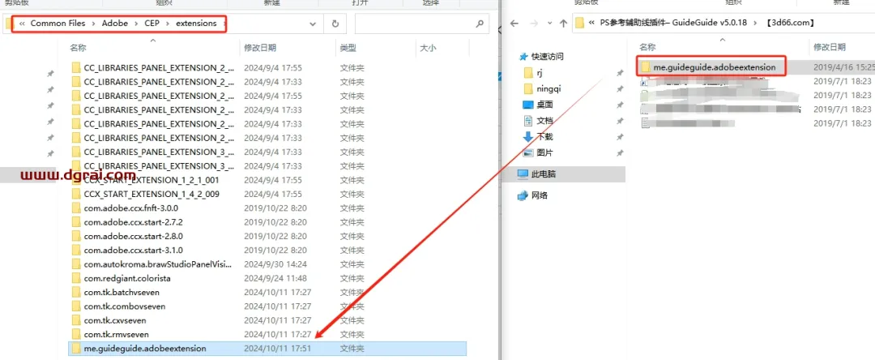This screenshot has width=875, height=360.
Task: Click date 2024/10/11 17:51 cell
Action: [277, 349]
